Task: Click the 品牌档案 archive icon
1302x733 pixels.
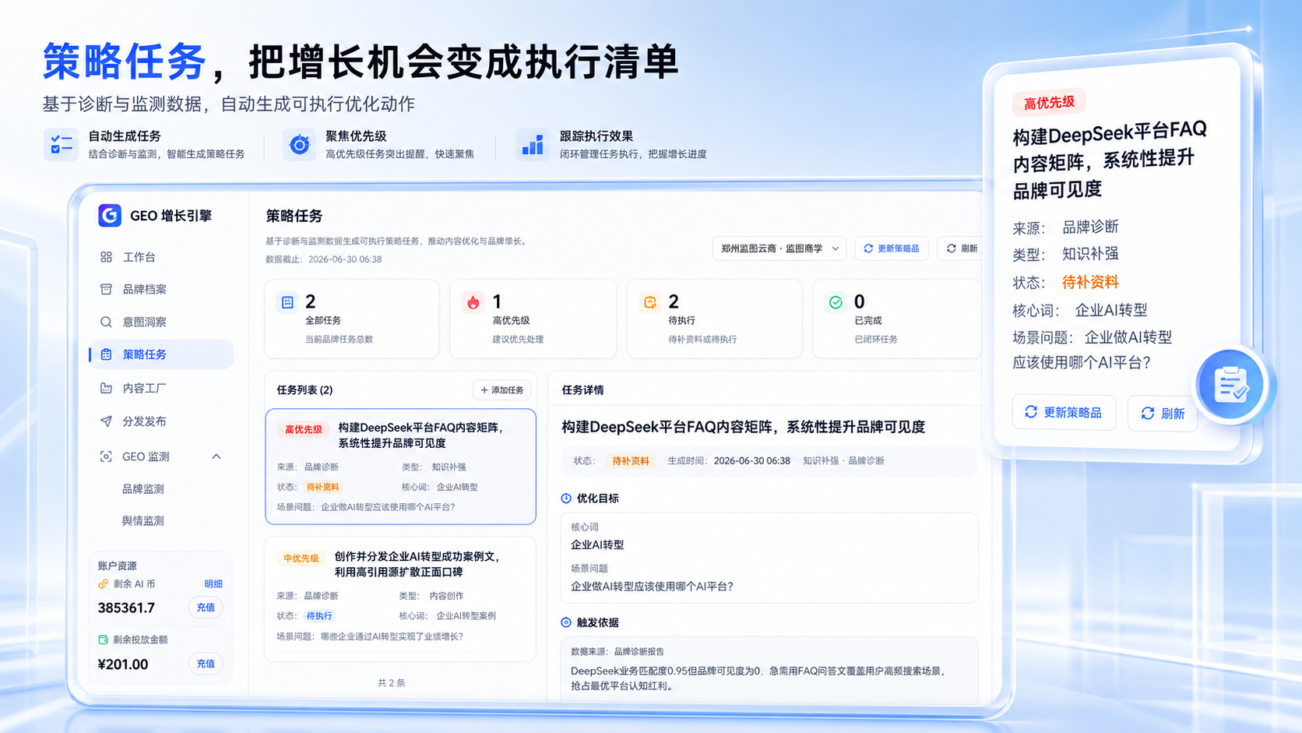Action: point(106,289)
